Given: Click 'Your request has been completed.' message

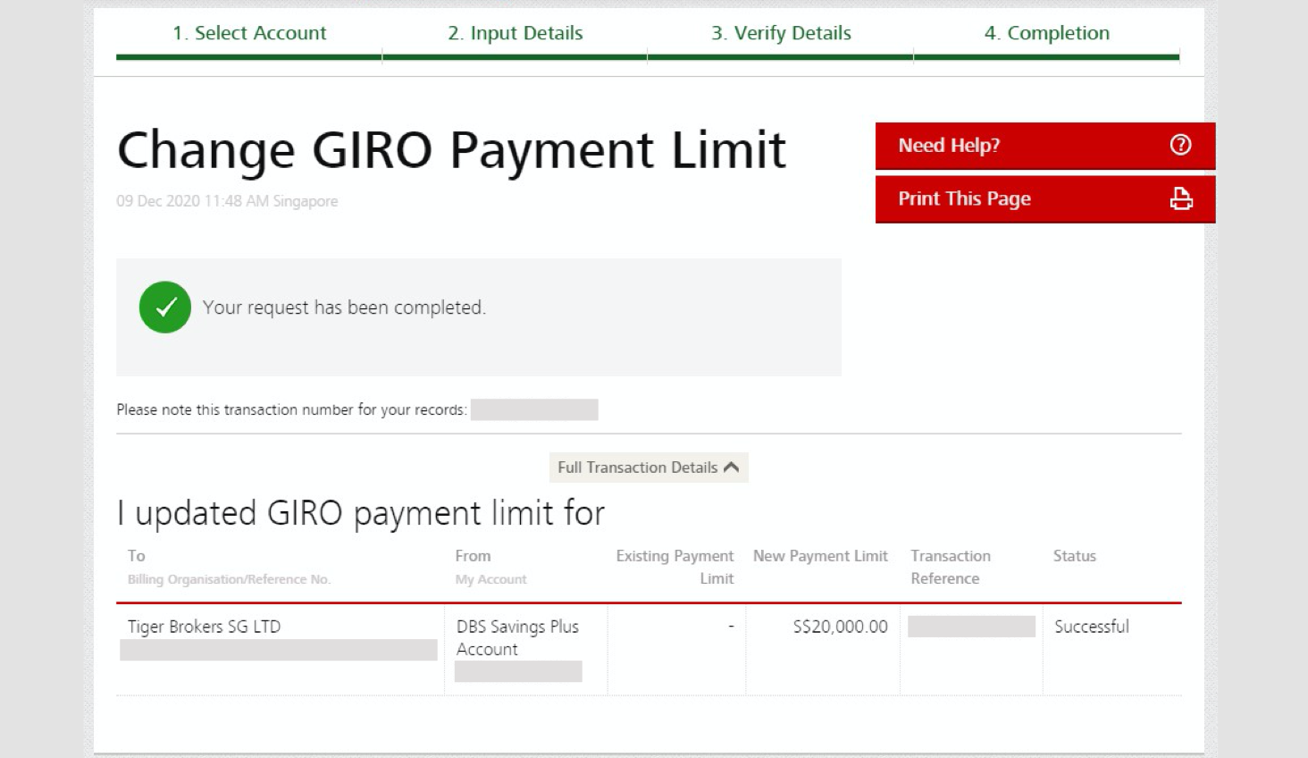Looking at the screenshot, I should point(344,307).
